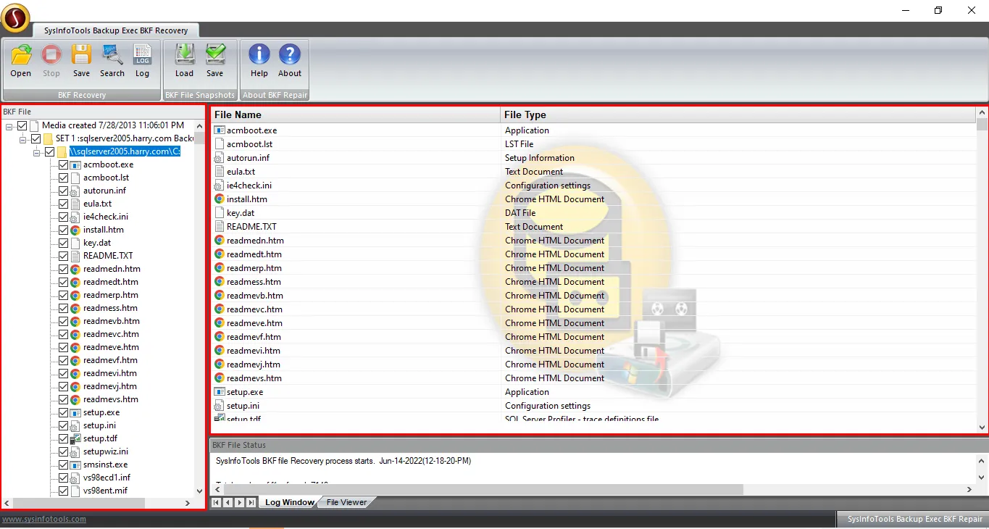The image size is (989, 529).
Task: Go to the next tab using navigation arrow
Action: coord(240,502)
